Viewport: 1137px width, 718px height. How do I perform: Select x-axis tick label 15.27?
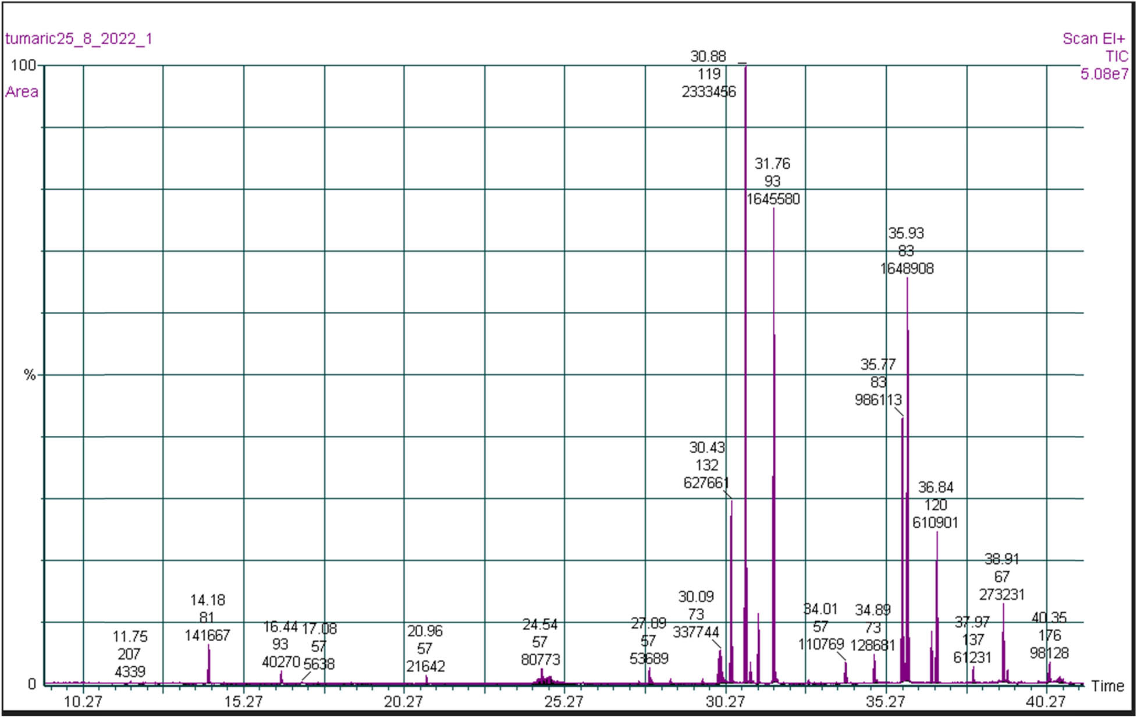[x=243, y=702]
